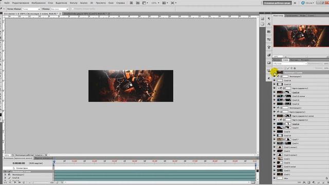
Task: Open the screen mode dropdown
Action: coord(173,3)
